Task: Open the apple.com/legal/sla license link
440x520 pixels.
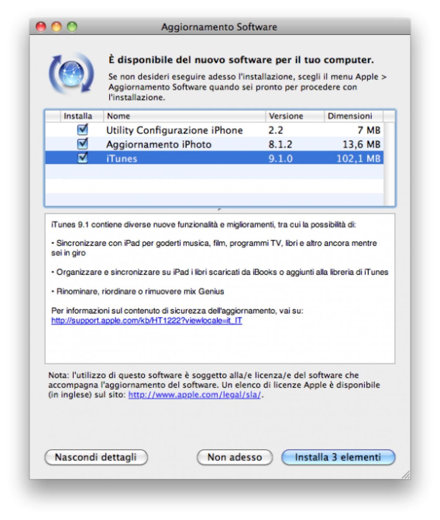Action: (194, 395)
